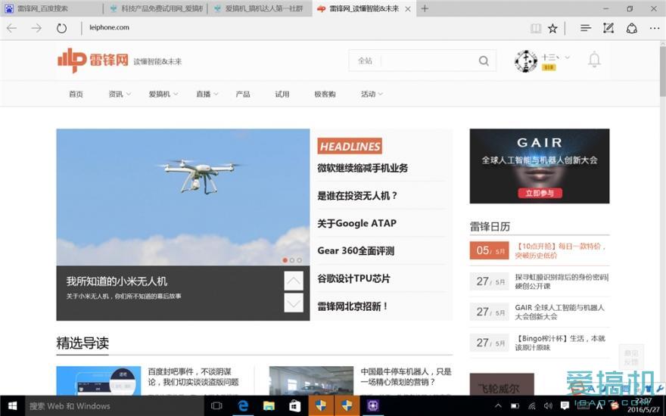Select third carousel indicator dot
The image size is (666, 416).
click(300, 260)
